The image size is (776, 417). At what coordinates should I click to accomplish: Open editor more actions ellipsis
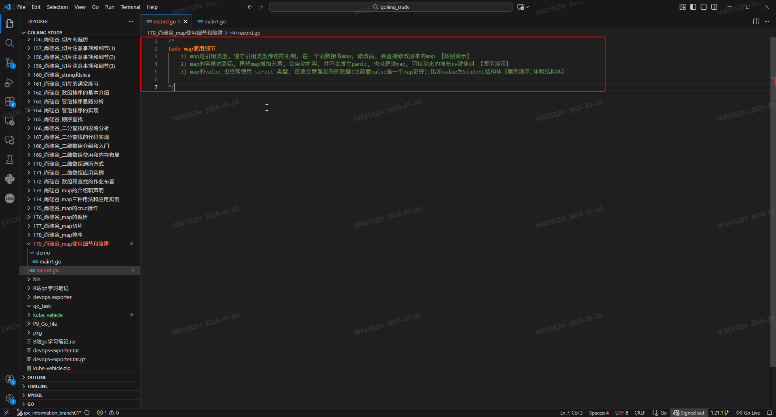click(767, 21)
